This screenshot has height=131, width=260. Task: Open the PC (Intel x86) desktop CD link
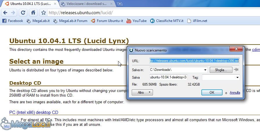tap(34, 112)
